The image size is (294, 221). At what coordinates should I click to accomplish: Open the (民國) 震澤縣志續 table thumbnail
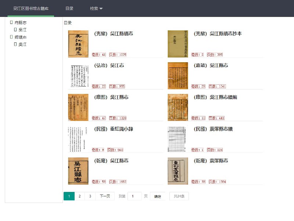[x=178, y=139]
